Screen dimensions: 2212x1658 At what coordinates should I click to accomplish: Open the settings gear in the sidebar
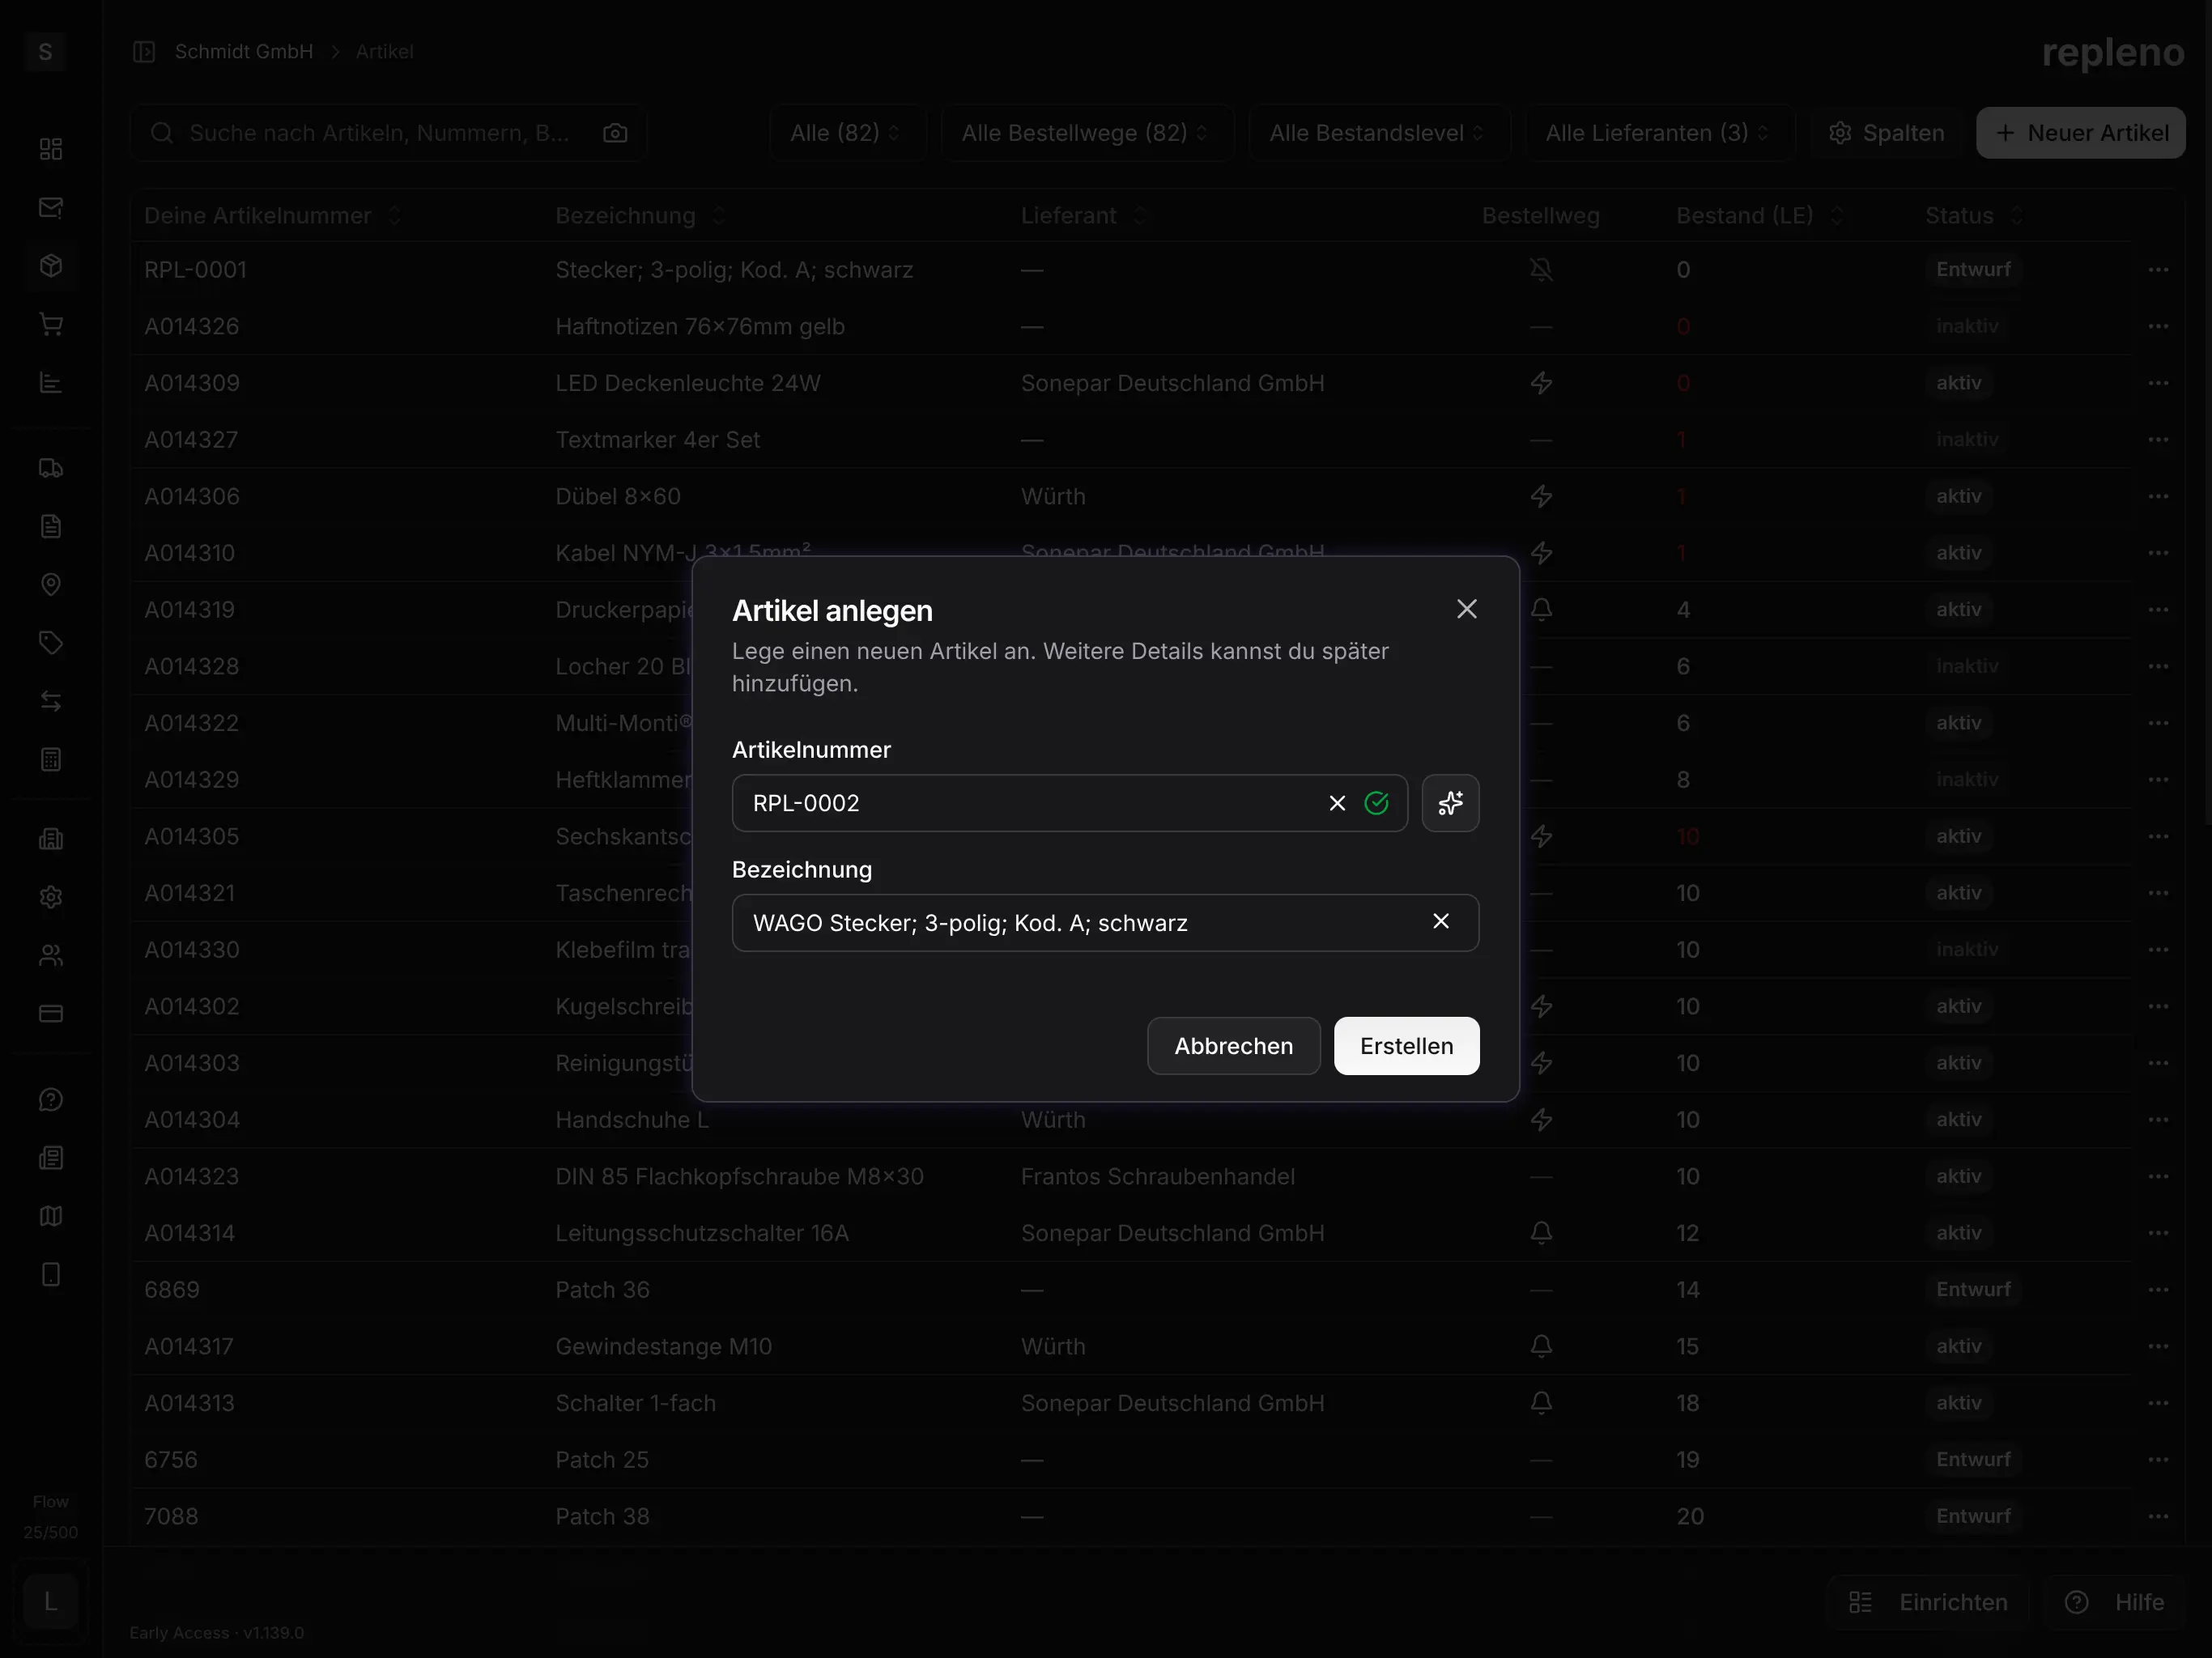[x=50, y=897]
